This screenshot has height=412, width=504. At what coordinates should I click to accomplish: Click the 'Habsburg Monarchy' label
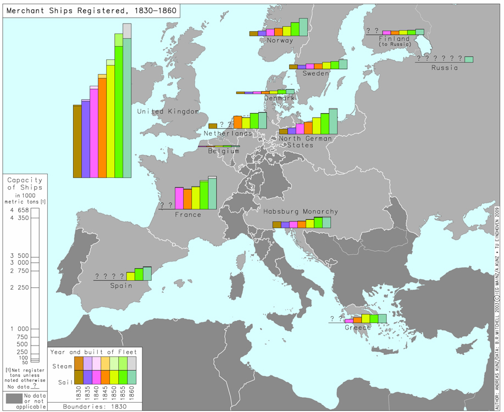(x=300, y=211)
